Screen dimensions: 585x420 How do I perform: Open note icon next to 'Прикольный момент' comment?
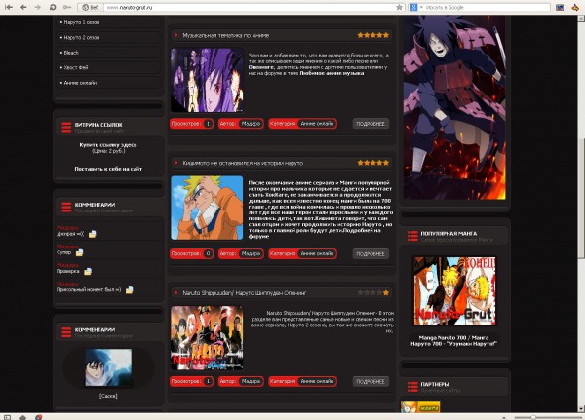[x=129, y=289]
